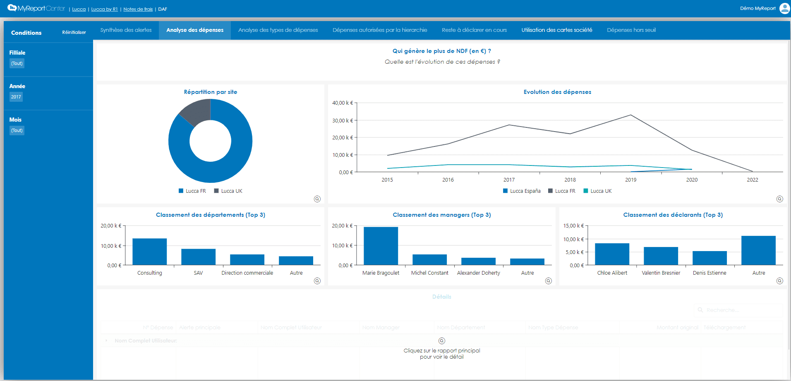Click Réinitialiser to reset conditions
Image resolution: width=791 pixels, height=381 pixels.
point(74,32)
